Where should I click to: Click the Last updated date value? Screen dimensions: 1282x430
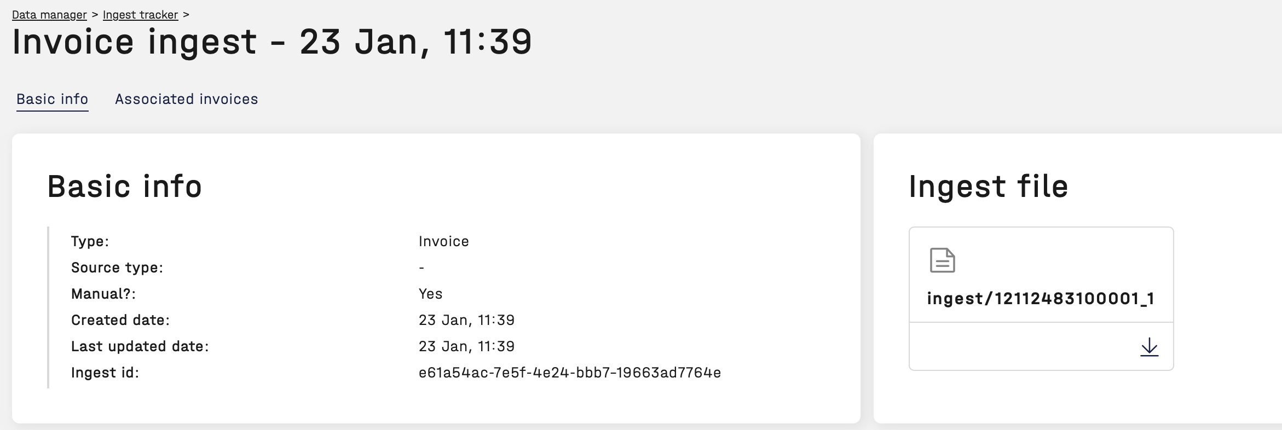466,346
